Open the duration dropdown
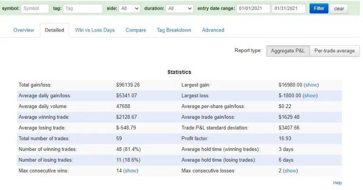 click(x=180, y=8)
